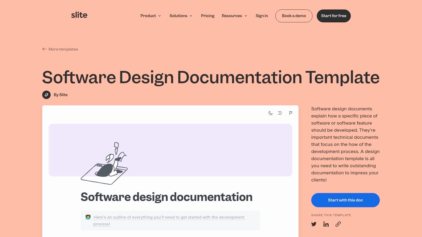Image resolution: width=422 pixels, height=237 pixels.
Task: Expand the Resources dropdown menu
Action: [x=234, y=16]
